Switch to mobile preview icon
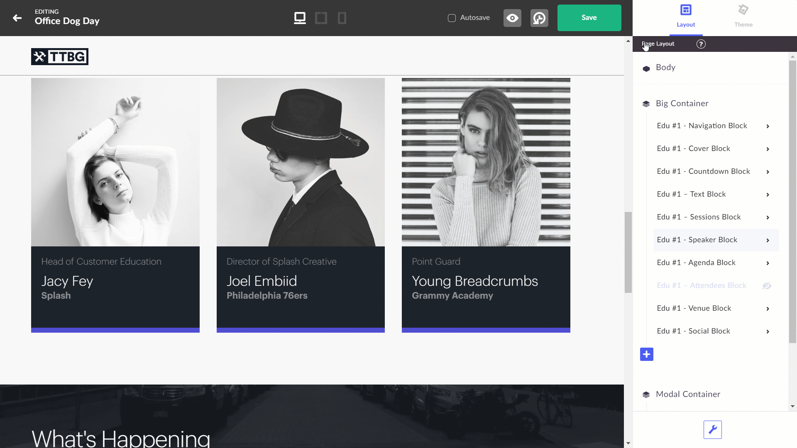This screenshot has width=797, height=448. [x=342, y=18]
